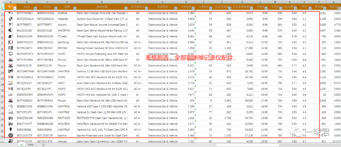
Task: Open the 小类BSR column filter dropdown
Action: (211, 8)
